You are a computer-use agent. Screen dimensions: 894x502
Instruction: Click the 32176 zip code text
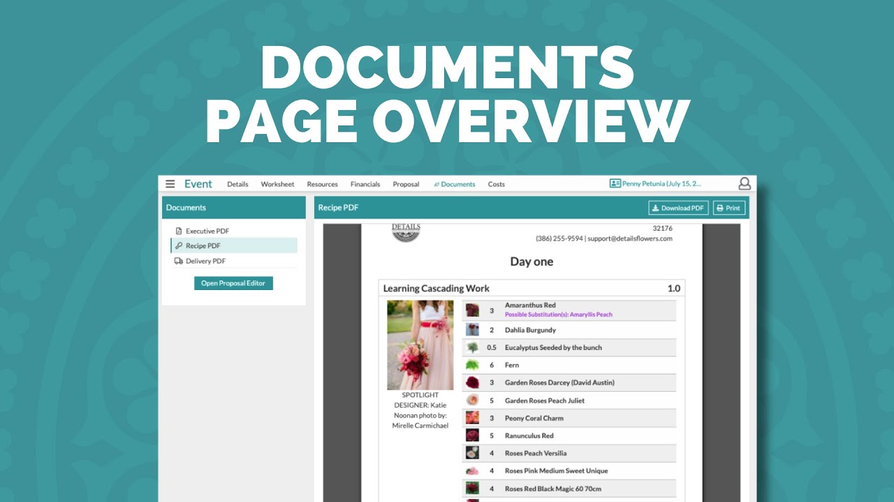pos(662,228)
